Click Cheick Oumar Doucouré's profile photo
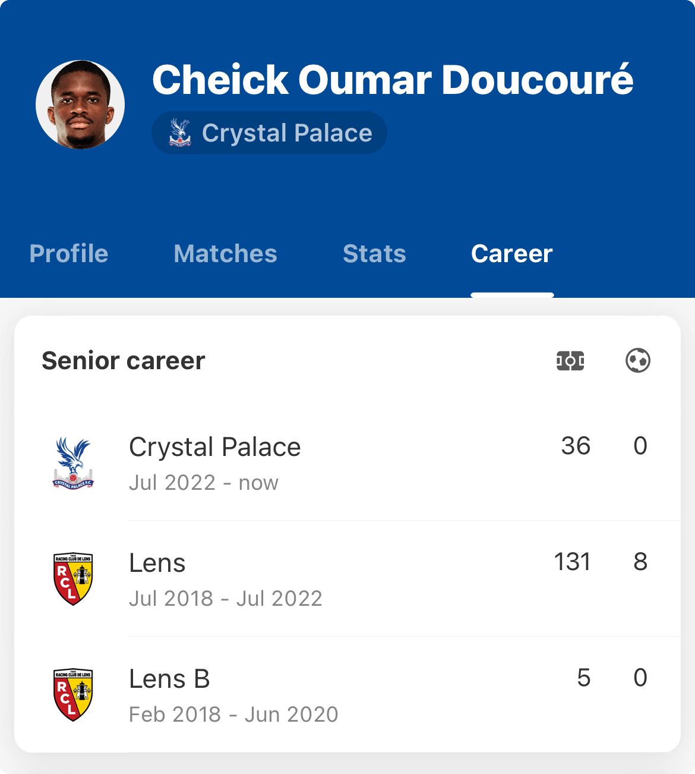This screenshot has height=774, width=695. click(x=80, y=105)
